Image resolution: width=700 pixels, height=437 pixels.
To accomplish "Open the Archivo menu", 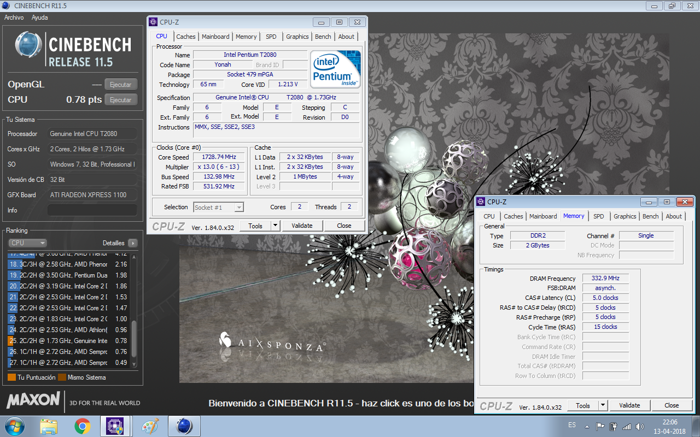I will [14, 17].
